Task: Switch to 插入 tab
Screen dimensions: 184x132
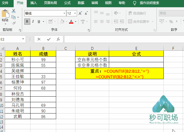Action: [33, 3]
